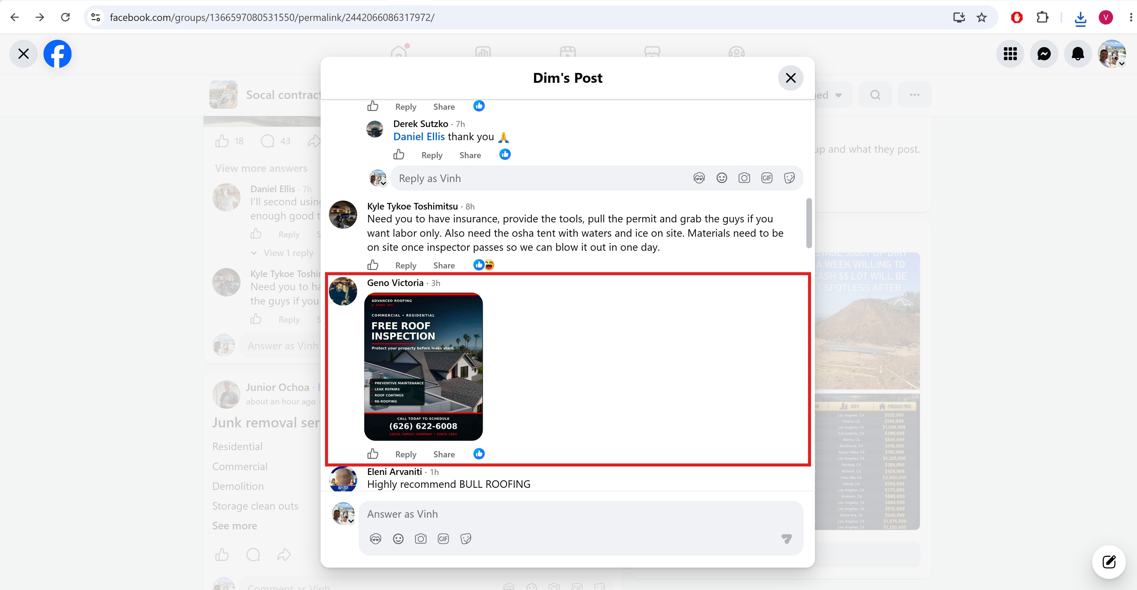
Task: Attach a photo in Reply as Vinh box
Action: 744,178
